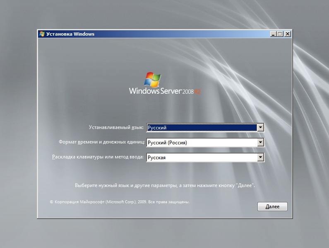Click the Выберите нужный язык instruction text
329x248 pixels.
(165, 185)
